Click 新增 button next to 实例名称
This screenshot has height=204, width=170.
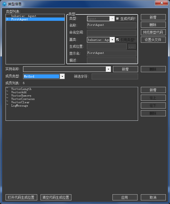[x=126, y=69]
